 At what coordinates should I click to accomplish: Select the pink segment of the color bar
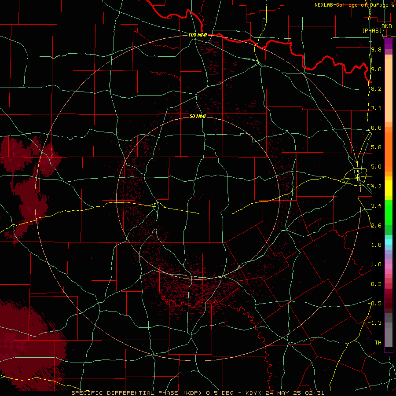(x=389, y=267)
